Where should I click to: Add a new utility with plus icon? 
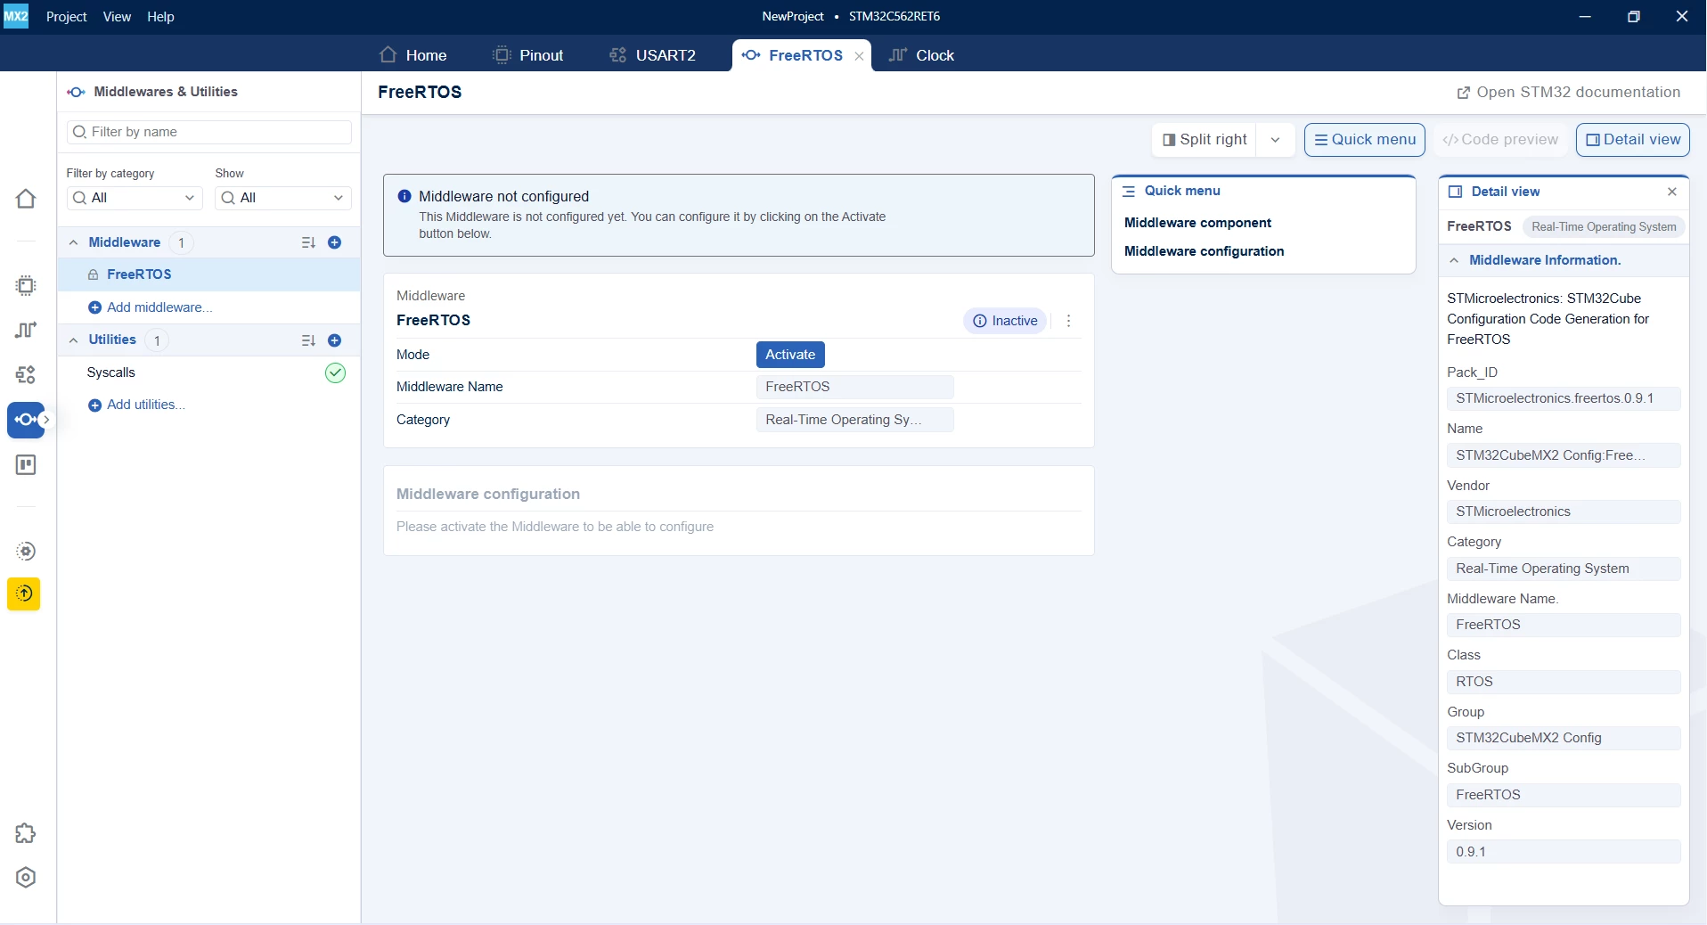pyautogui.click(x=335, y=340)
